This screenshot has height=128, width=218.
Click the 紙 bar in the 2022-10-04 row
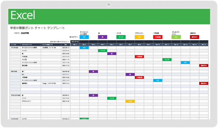click(112, 54)
